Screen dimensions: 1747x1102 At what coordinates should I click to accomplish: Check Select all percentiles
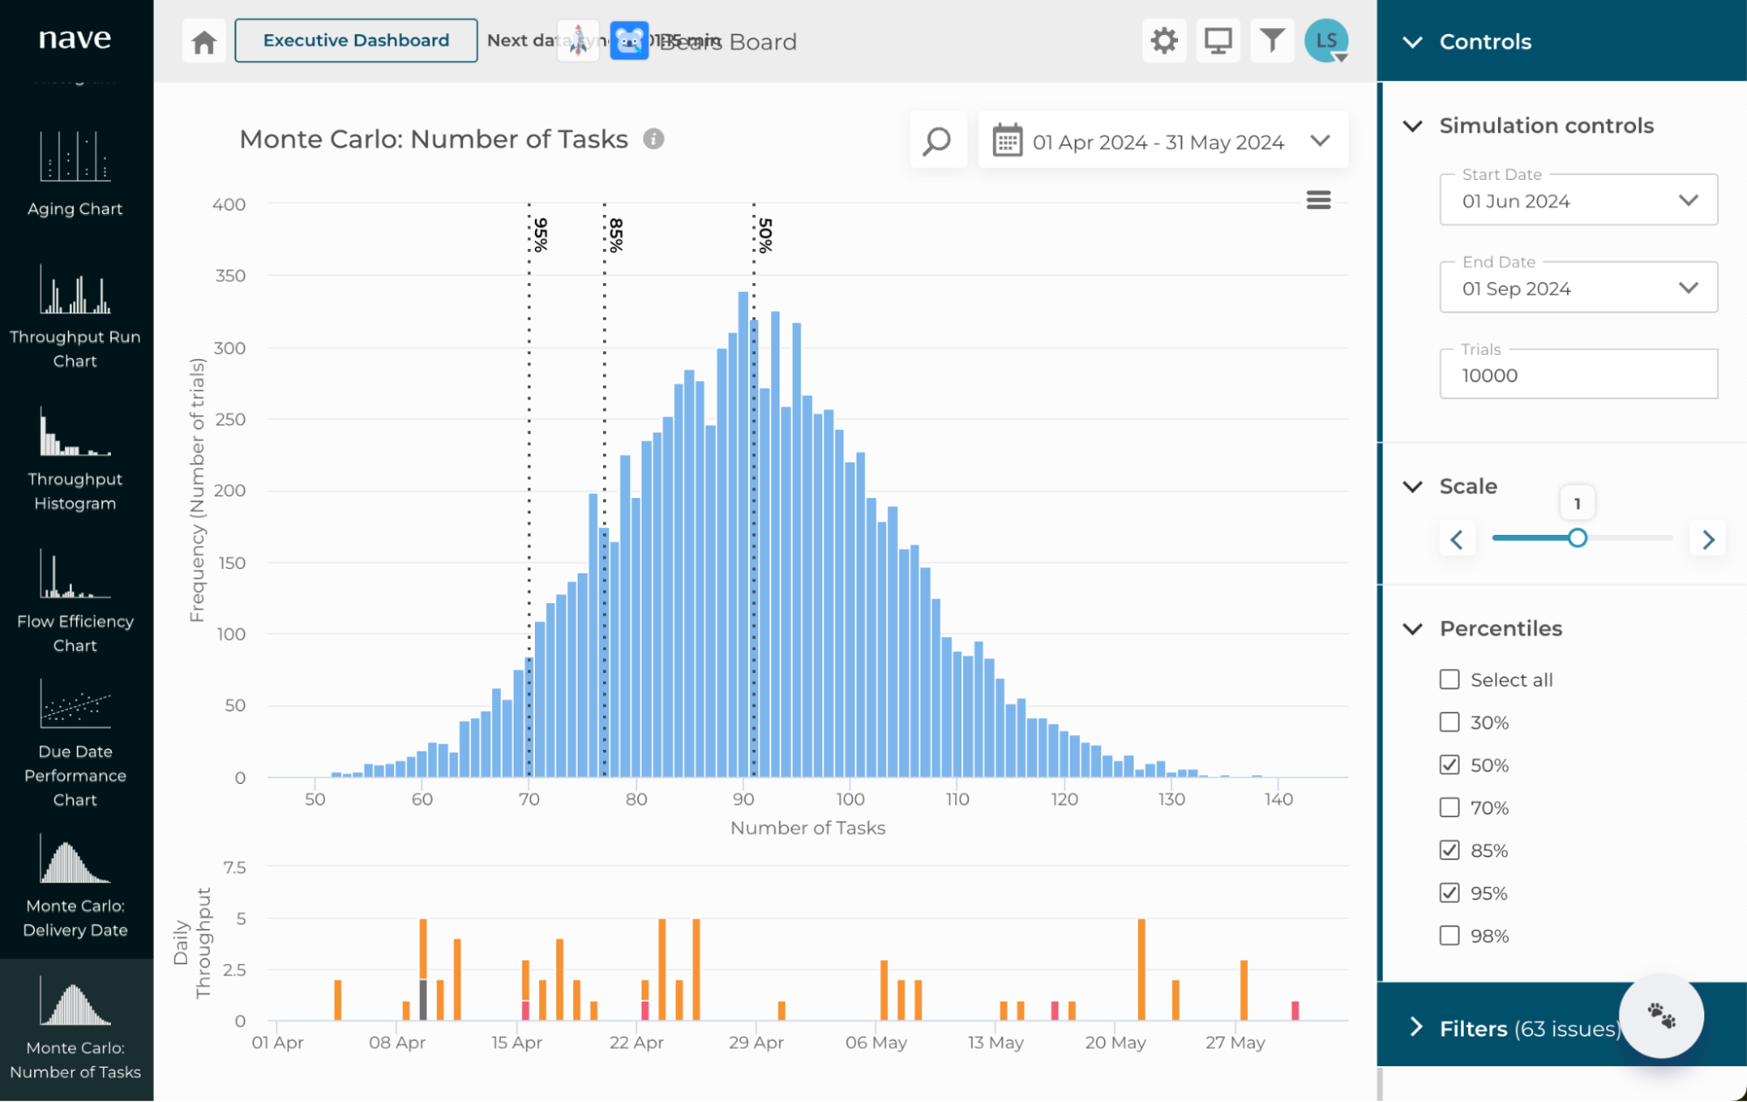coord(1449,679)
